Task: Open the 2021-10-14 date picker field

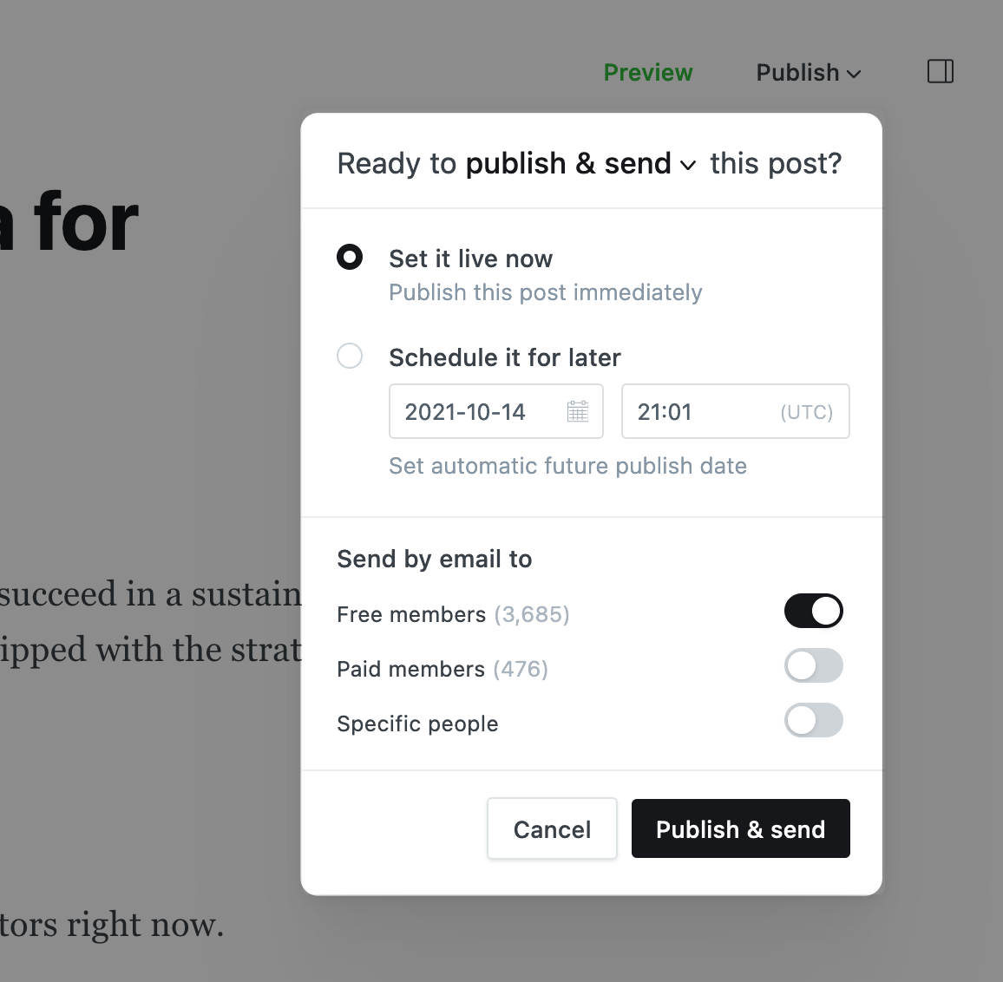Action: click(x=496, y=411)
